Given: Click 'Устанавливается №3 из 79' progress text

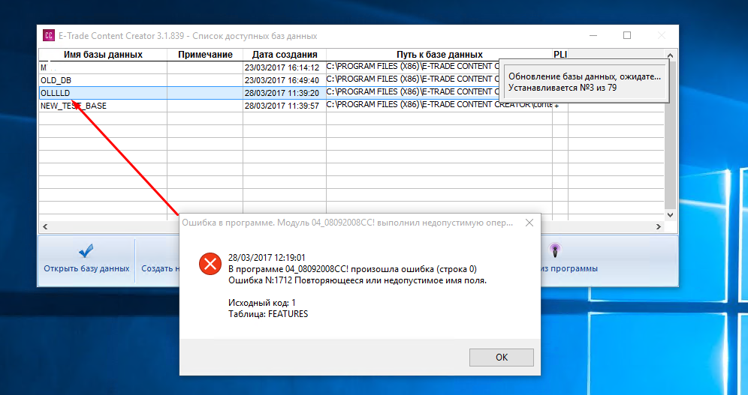Looking at the screenshot, I should 563,88.
